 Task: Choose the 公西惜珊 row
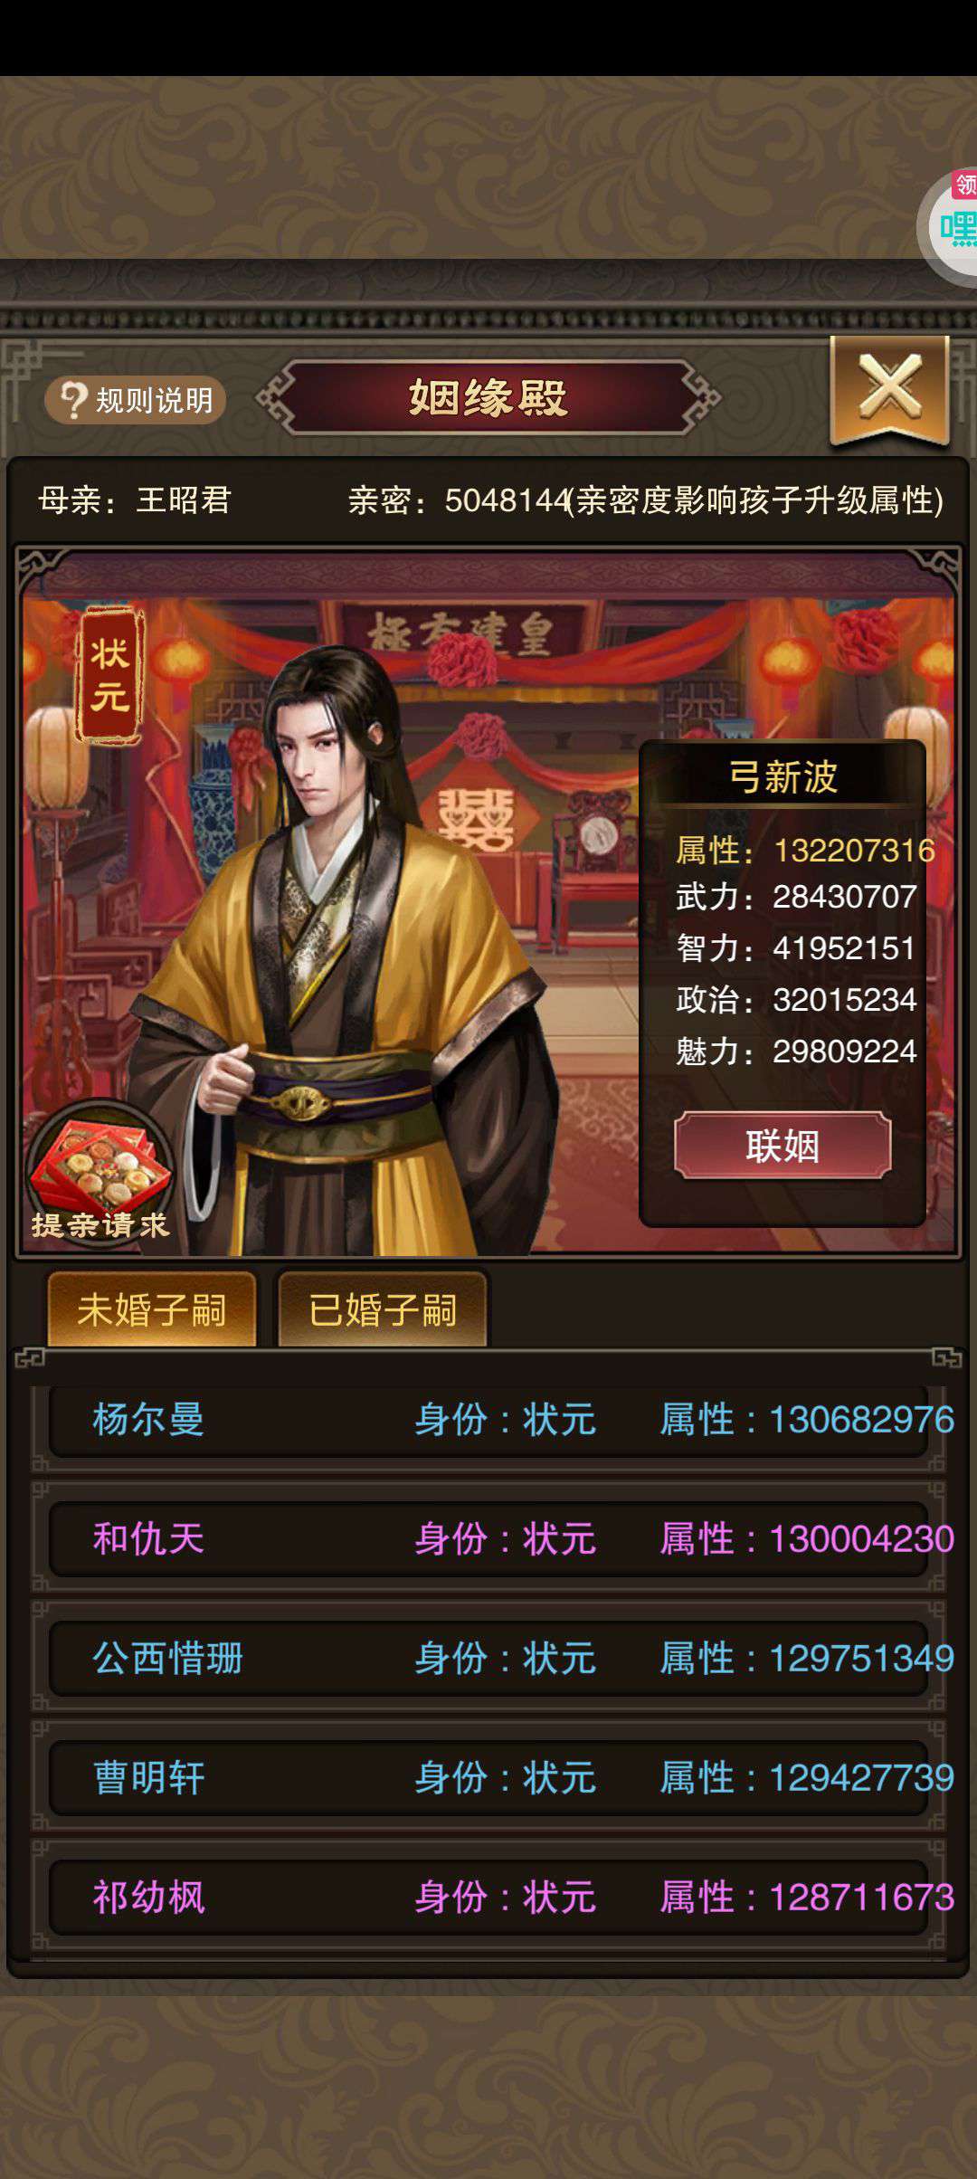pyautogui.click(x=488, y=1658)
